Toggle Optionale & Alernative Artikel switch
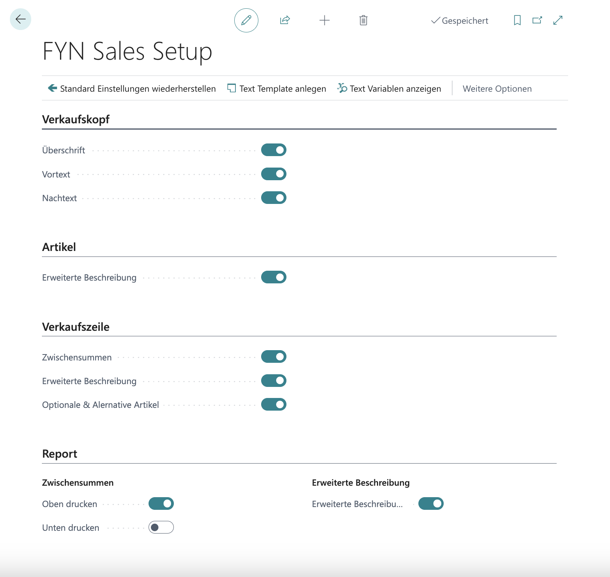The image size is (610, 577). [x=274, y=404]
